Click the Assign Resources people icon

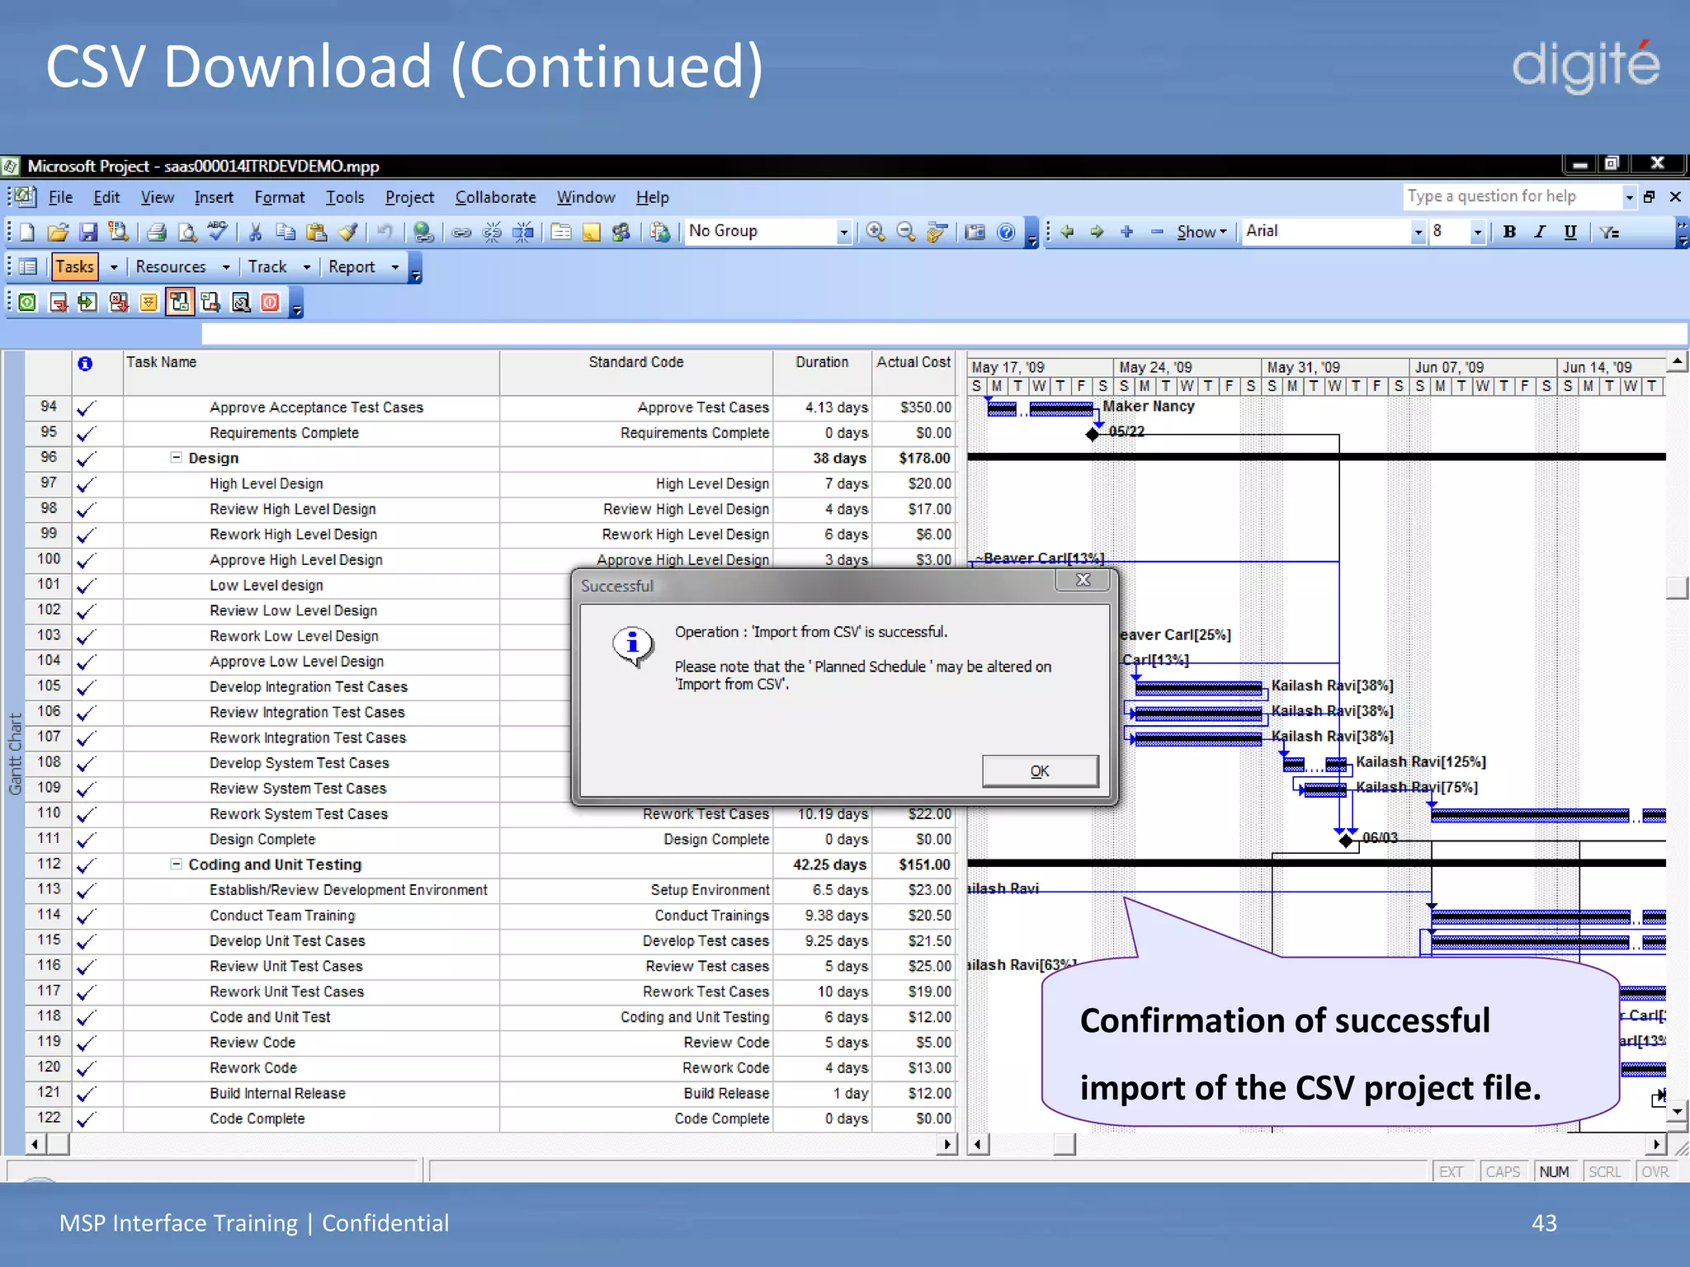pyautogui.click(x=621, y=233)
